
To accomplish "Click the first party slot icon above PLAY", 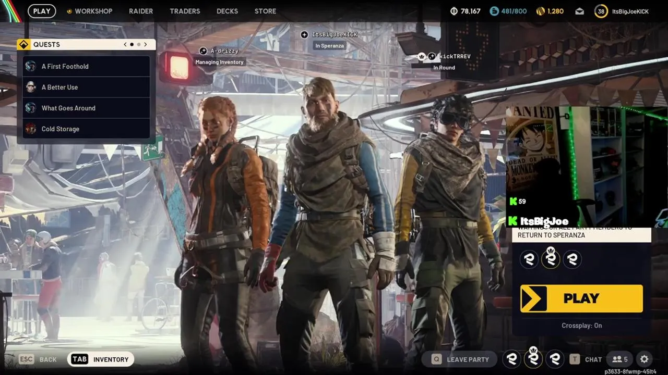I will point(530,259).
